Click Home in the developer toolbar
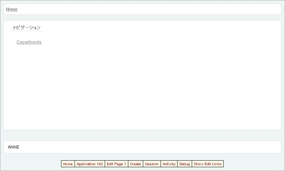 pos(68,164)
